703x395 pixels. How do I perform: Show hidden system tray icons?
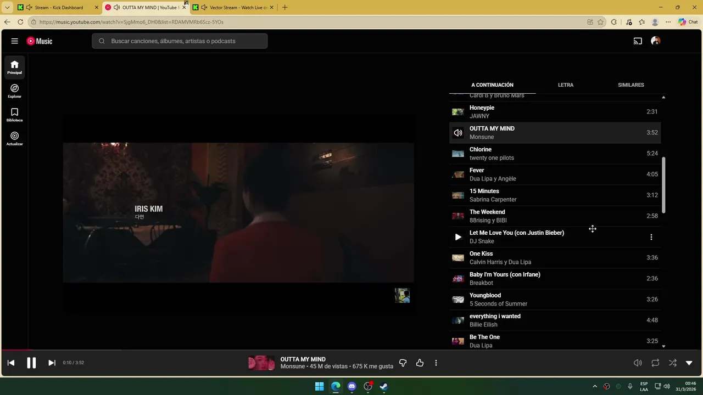click(x=595, y=386)
